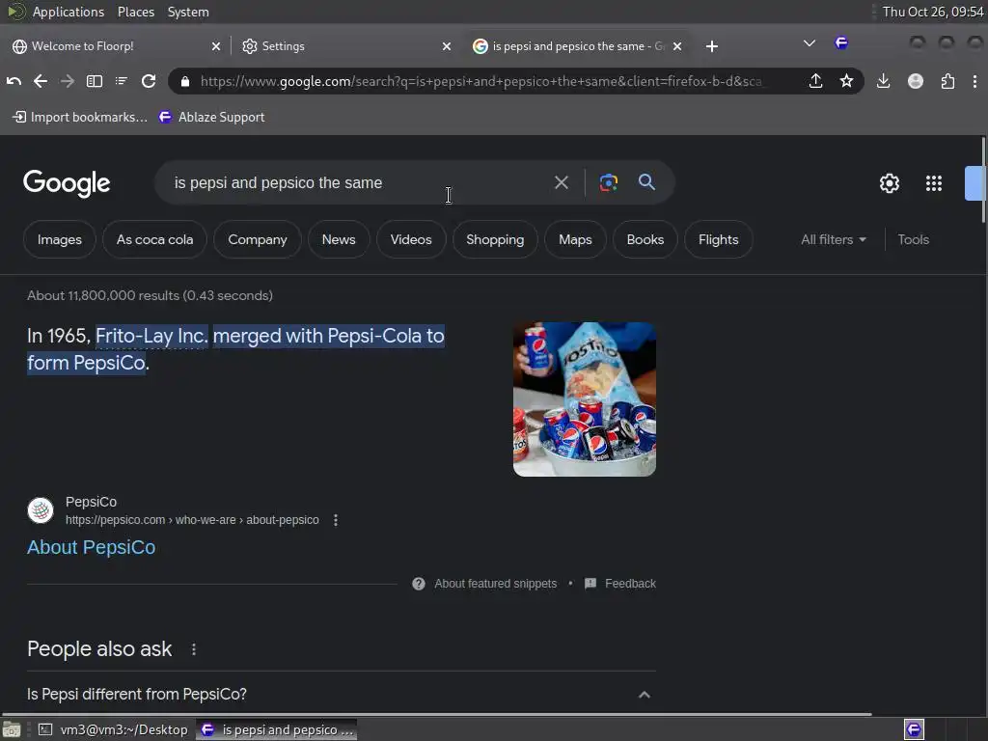This screenshot has height=741, width=988.
Task: Open the search Tools options
Action: 913,240
